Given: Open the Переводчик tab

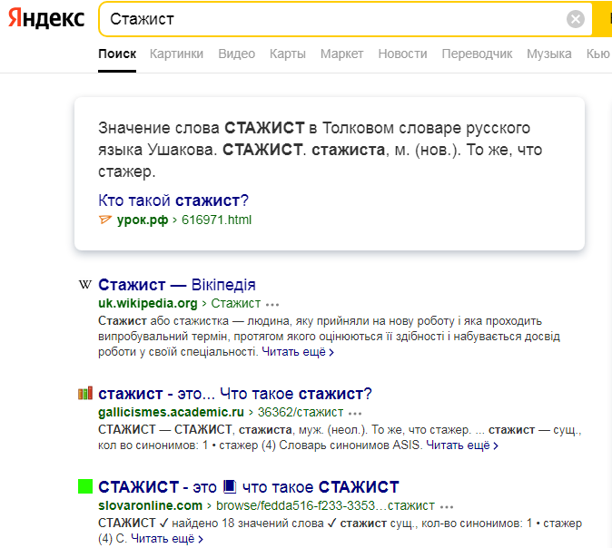Looking at the screenshot, I should pos(477,54).
